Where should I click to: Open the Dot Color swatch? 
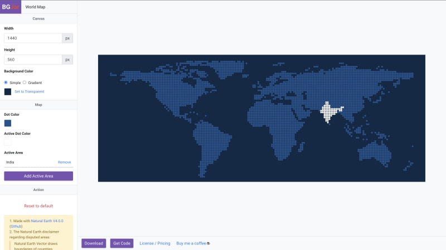pos(8,123)
